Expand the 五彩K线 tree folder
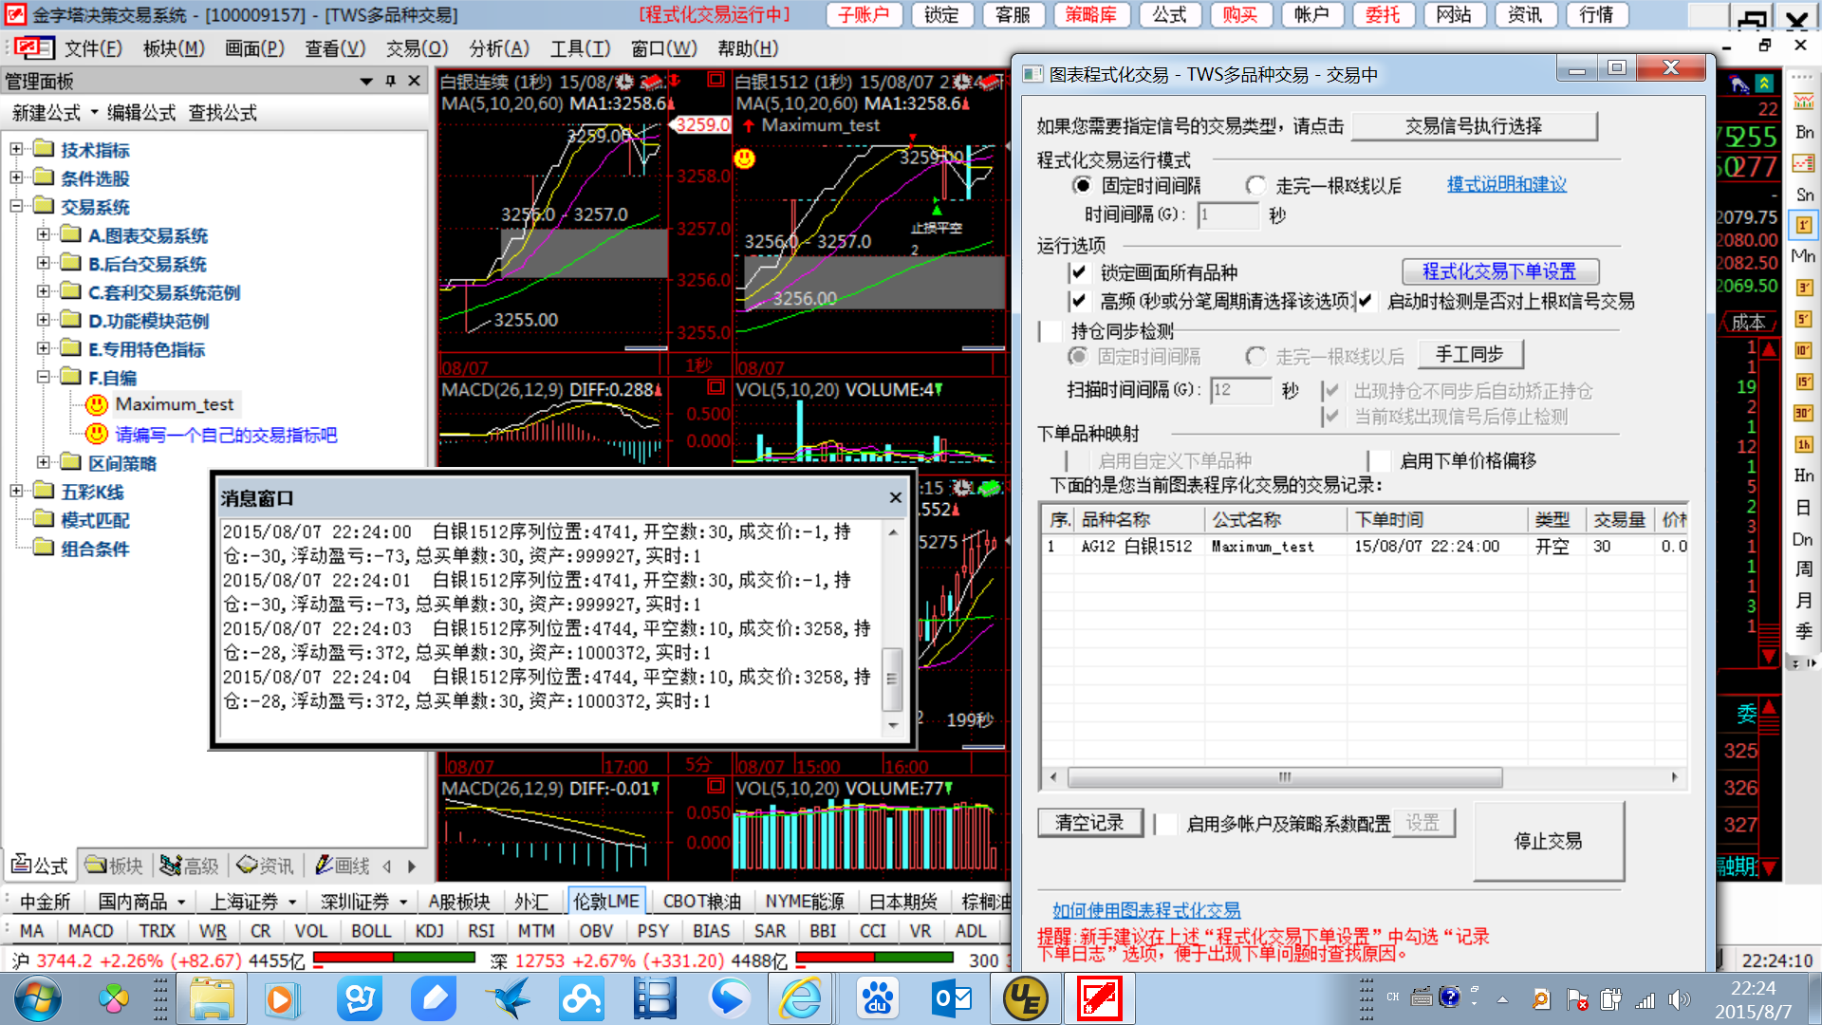The height and width of the screenshot is (1025, 1822). pos(16,491)
